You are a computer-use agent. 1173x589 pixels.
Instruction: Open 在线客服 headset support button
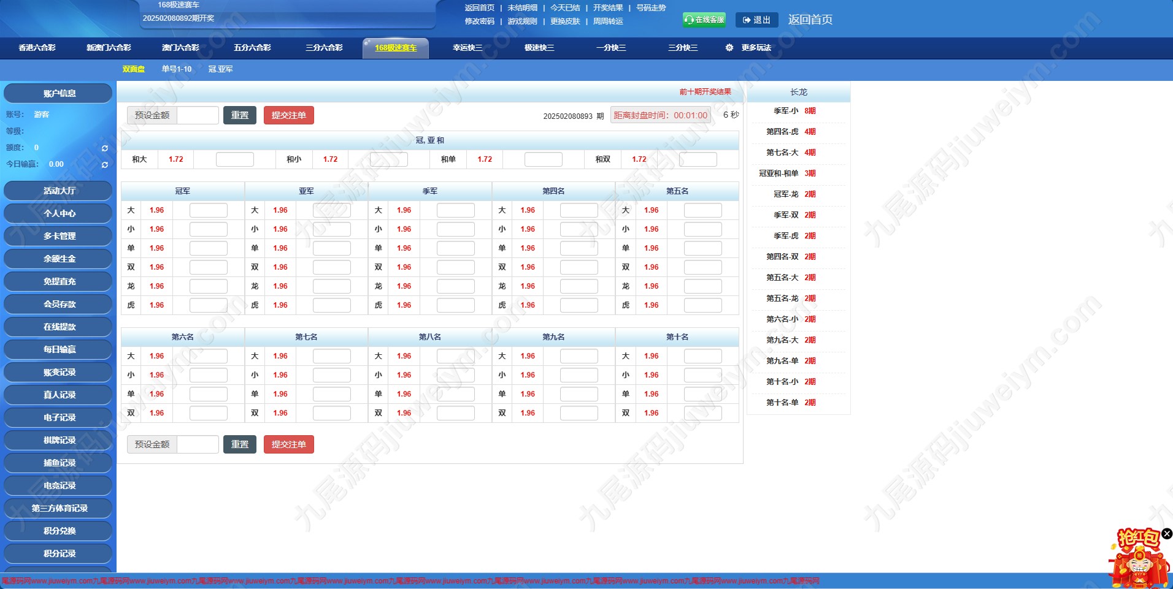pyautogui.click(x=704, y=20)
